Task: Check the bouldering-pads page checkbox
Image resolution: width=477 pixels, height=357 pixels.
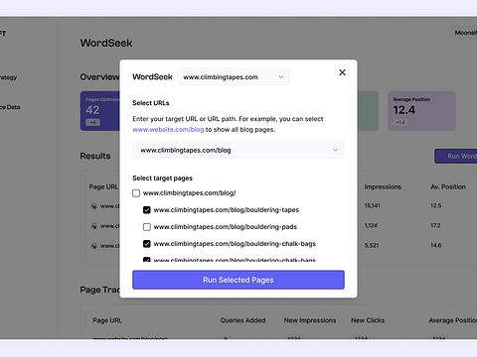Action: [147, 227]
